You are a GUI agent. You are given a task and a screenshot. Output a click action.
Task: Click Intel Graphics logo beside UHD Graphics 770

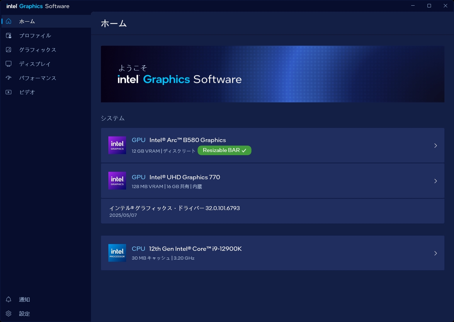click(117, 181)
